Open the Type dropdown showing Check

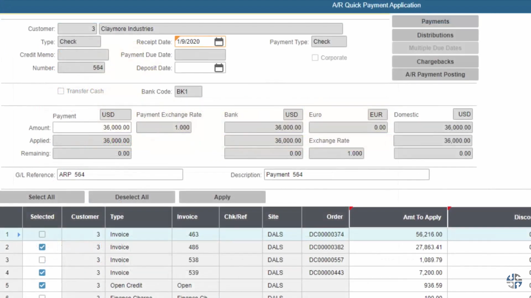[79, 42]
